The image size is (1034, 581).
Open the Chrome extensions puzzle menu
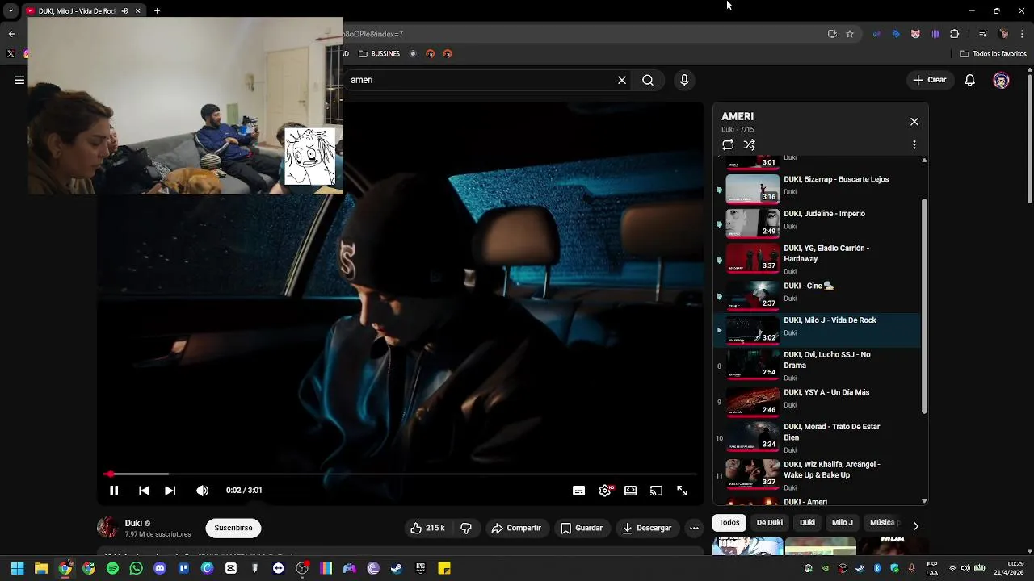click(955, 34)
